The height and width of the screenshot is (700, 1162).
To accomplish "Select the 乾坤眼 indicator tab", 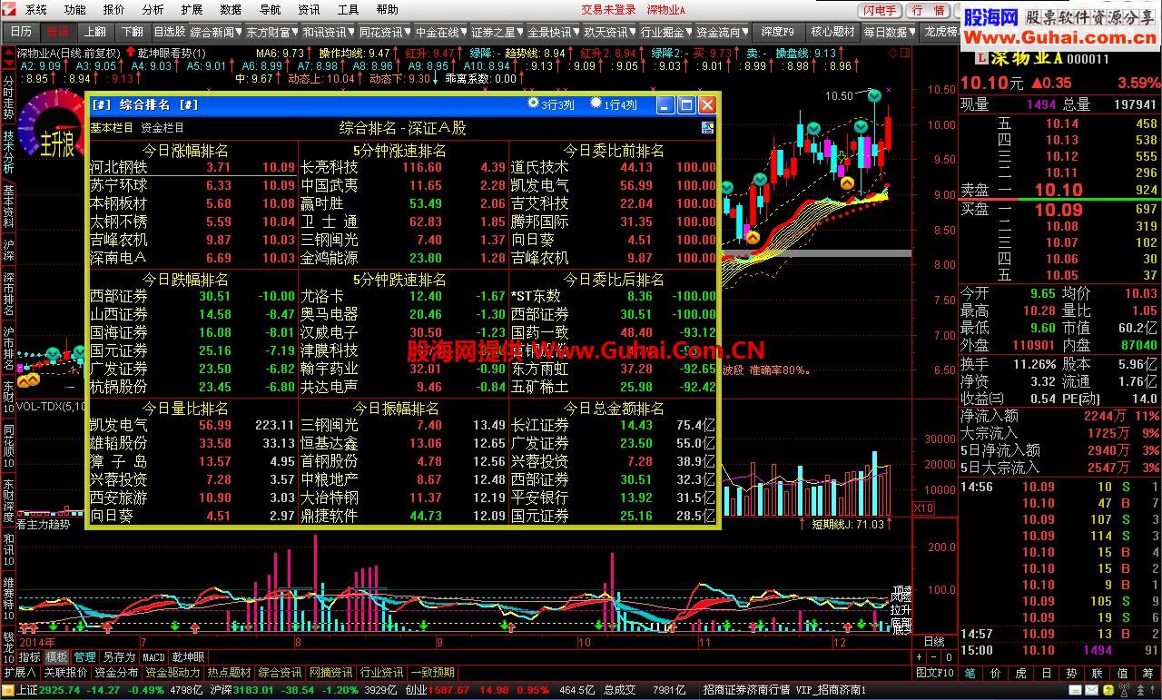I will pyautogui.click(x=189, y=657).
